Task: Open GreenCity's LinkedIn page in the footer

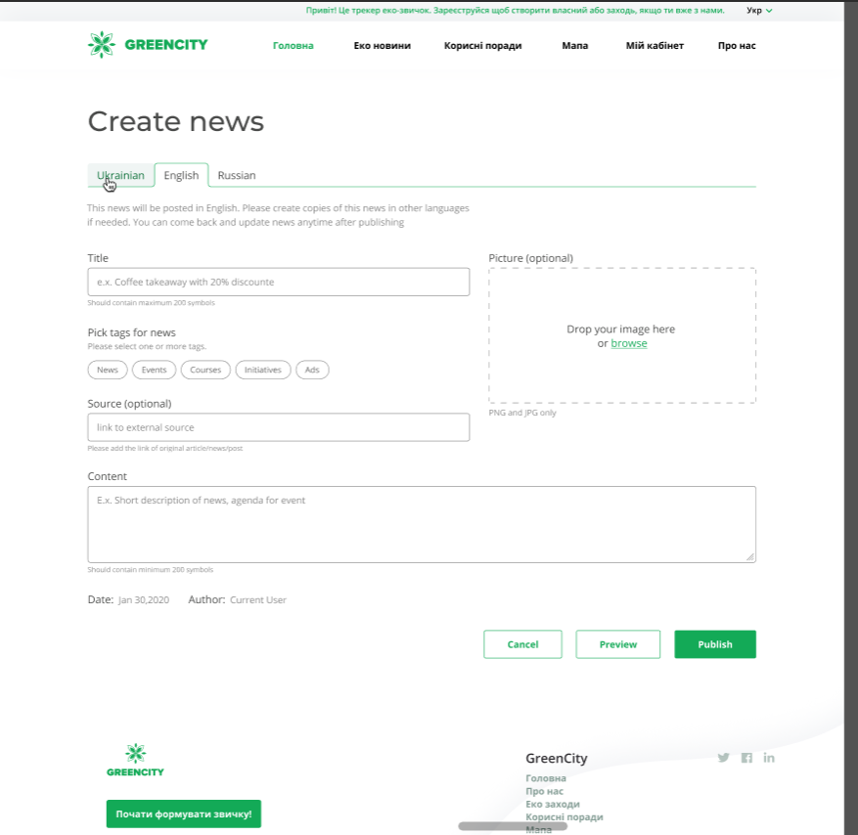Action: pos(769,757)
